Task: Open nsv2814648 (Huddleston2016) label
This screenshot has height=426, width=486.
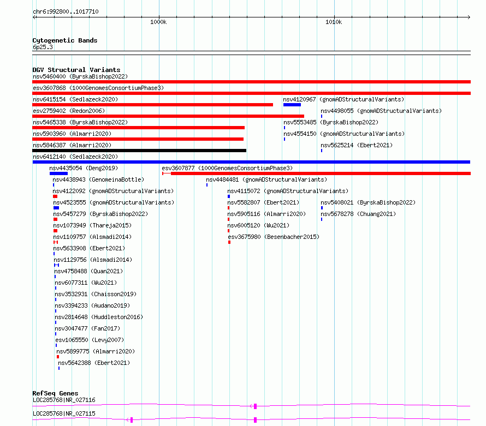Action: point(99,317)
